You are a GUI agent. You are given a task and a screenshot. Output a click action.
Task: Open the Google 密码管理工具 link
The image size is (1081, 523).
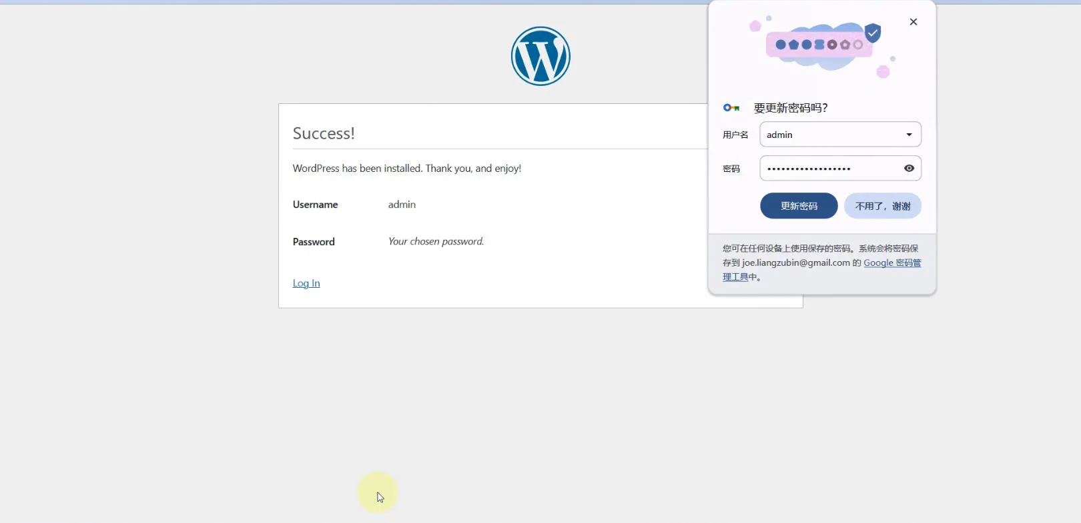click(x=891, y=263)
